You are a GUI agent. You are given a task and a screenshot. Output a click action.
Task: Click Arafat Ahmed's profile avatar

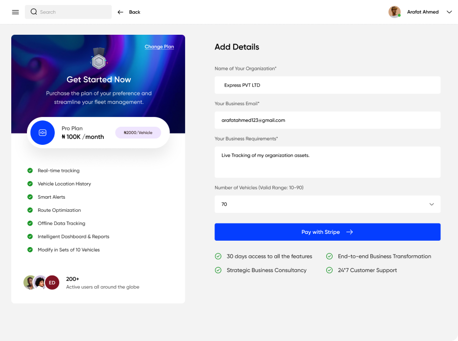coord(394,12)
